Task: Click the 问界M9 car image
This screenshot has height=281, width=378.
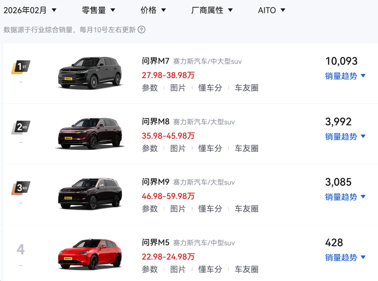Action: click(90, 194)
